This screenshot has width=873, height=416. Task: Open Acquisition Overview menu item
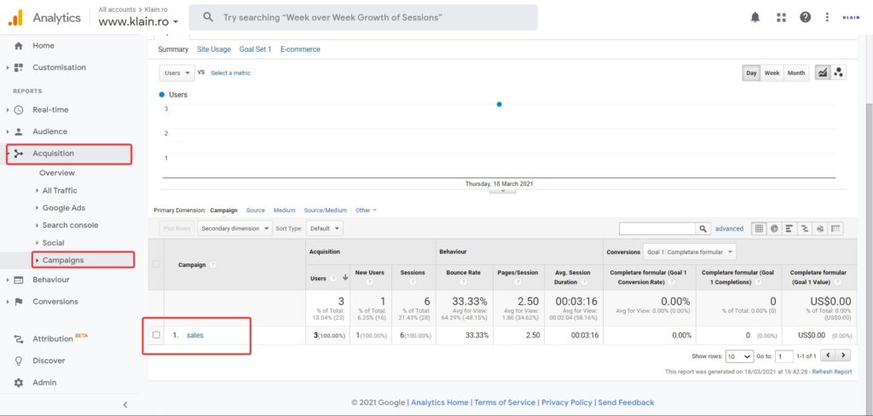coord(57,173)
